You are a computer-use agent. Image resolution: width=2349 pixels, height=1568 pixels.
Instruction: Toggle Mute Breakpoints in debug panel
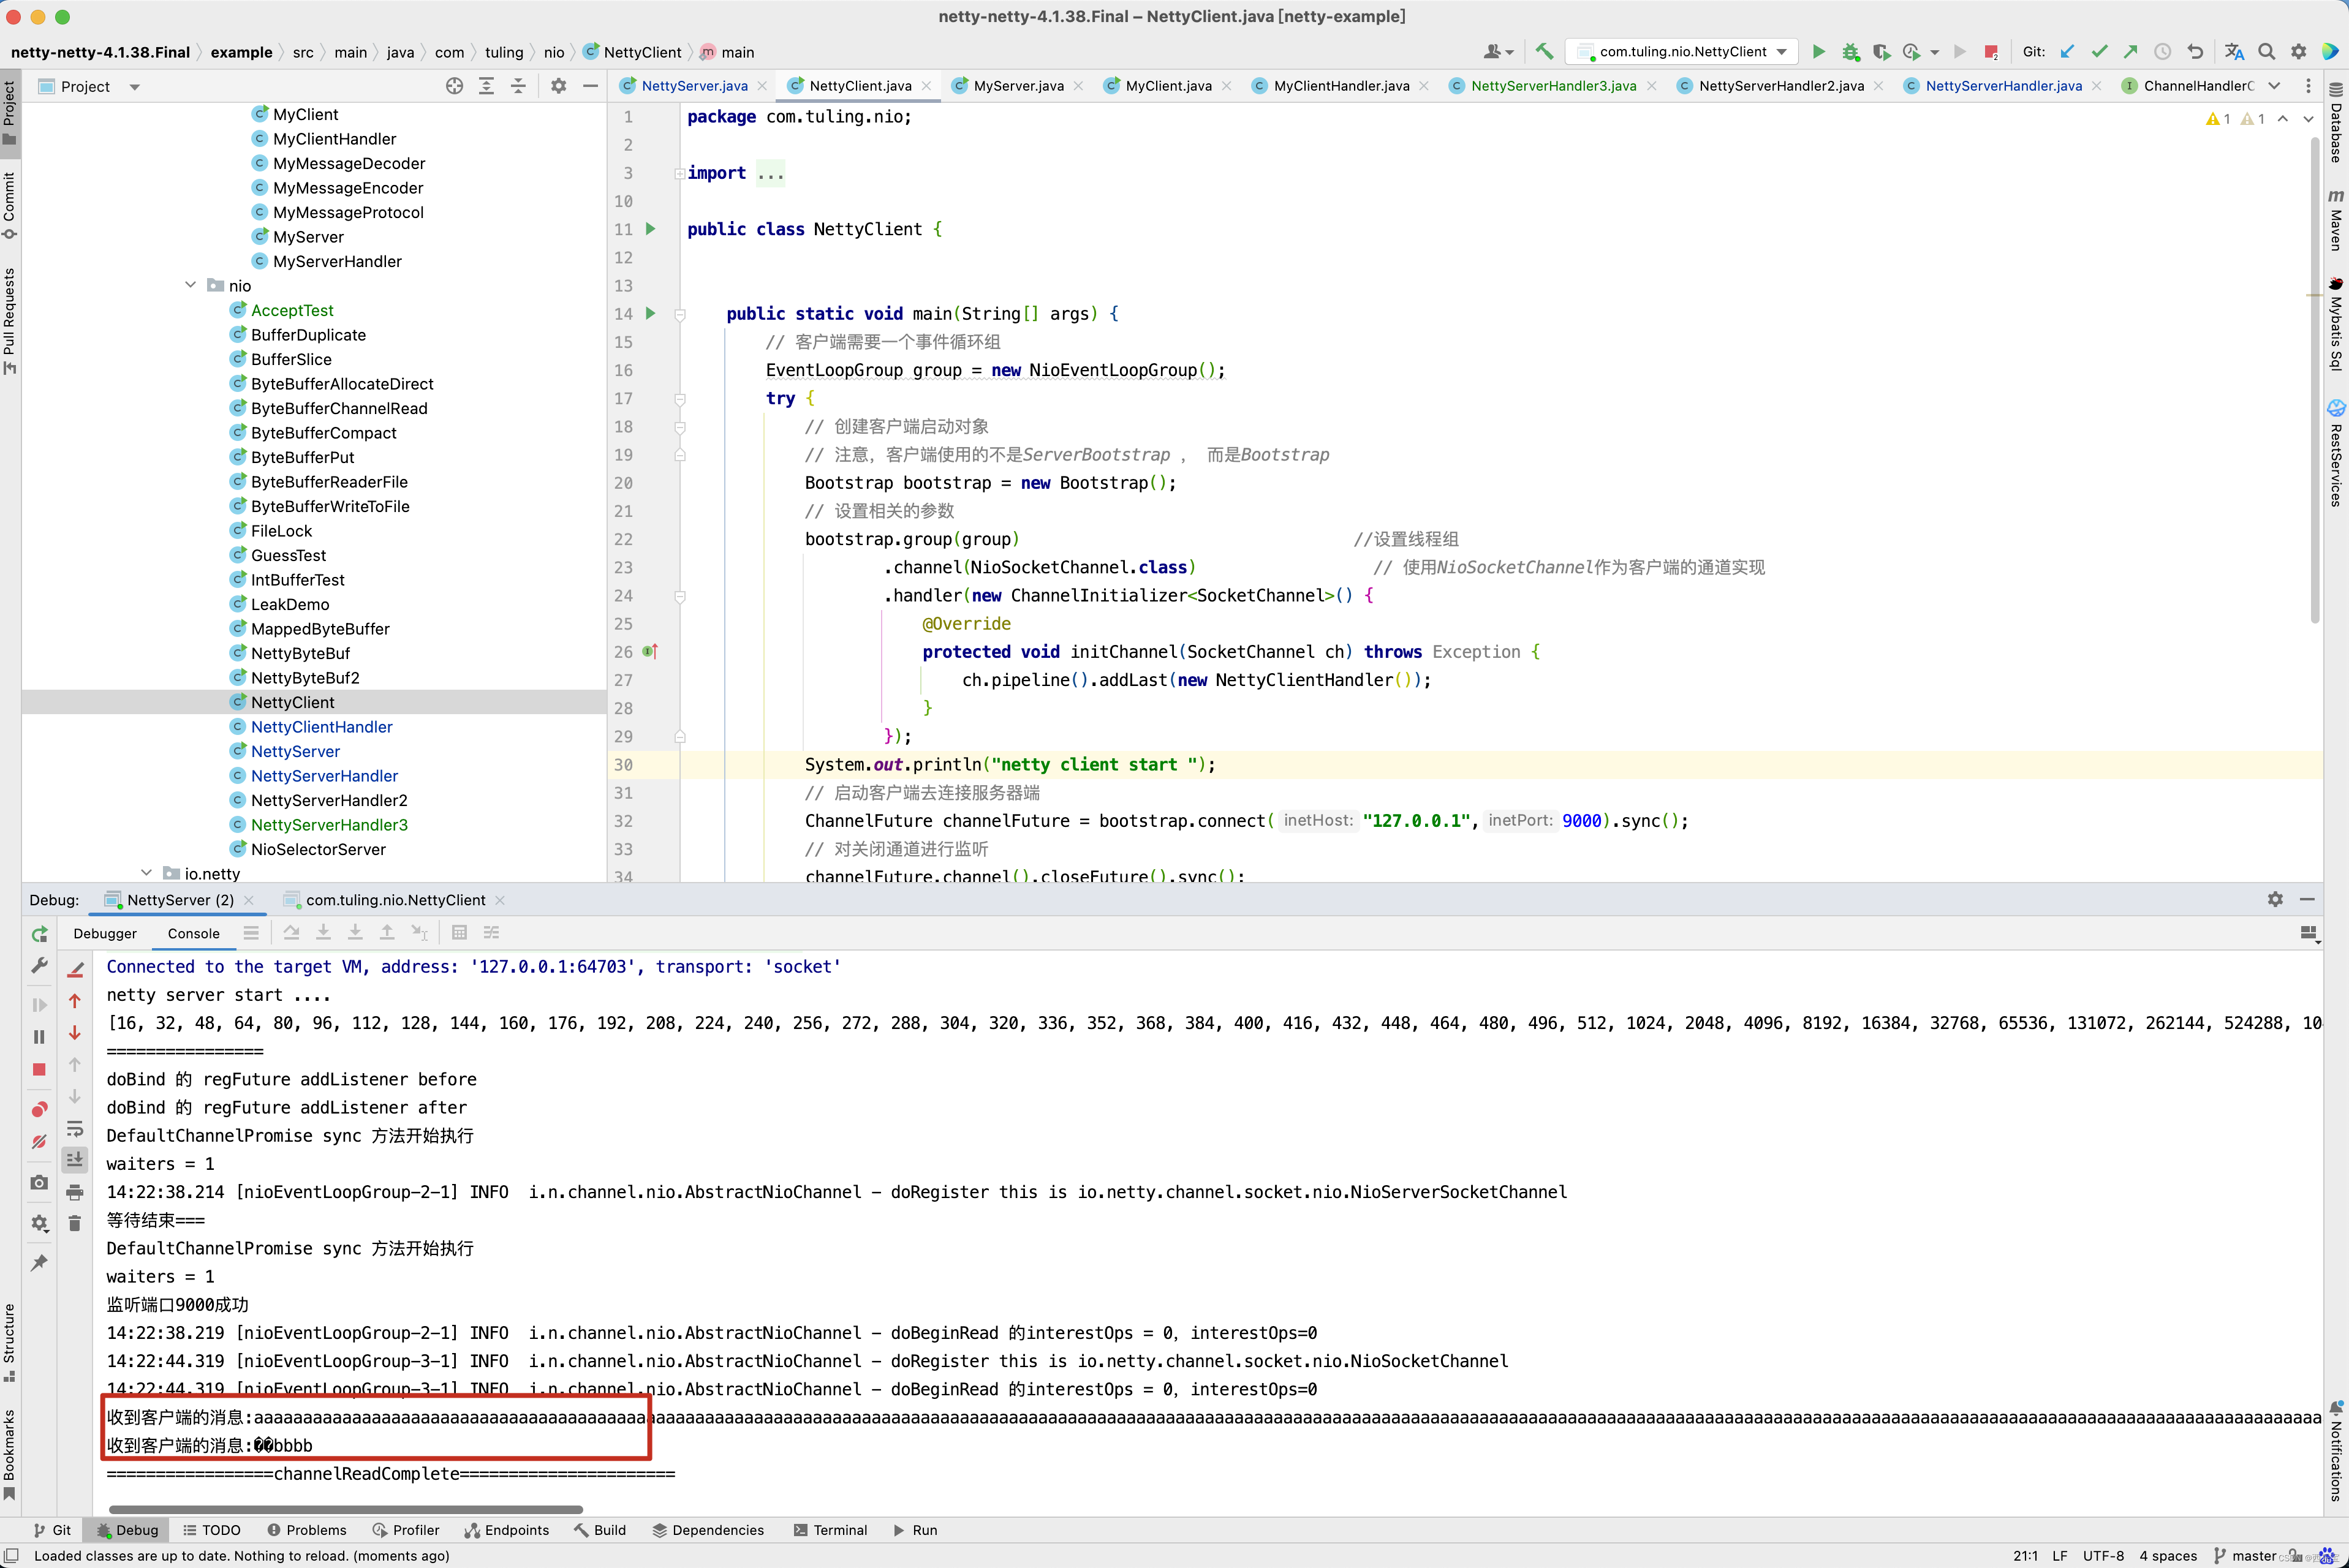tap(39, 1142)
